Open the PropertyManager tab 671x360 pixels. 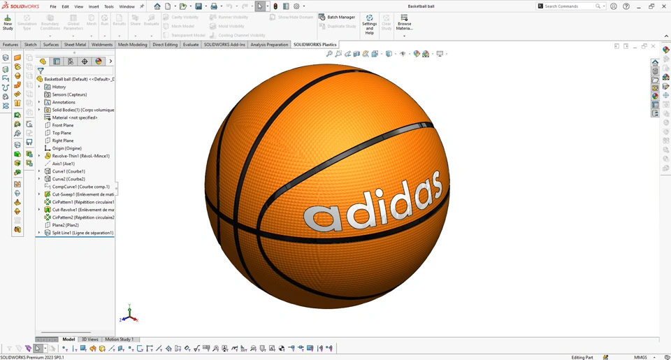(57, 62)
